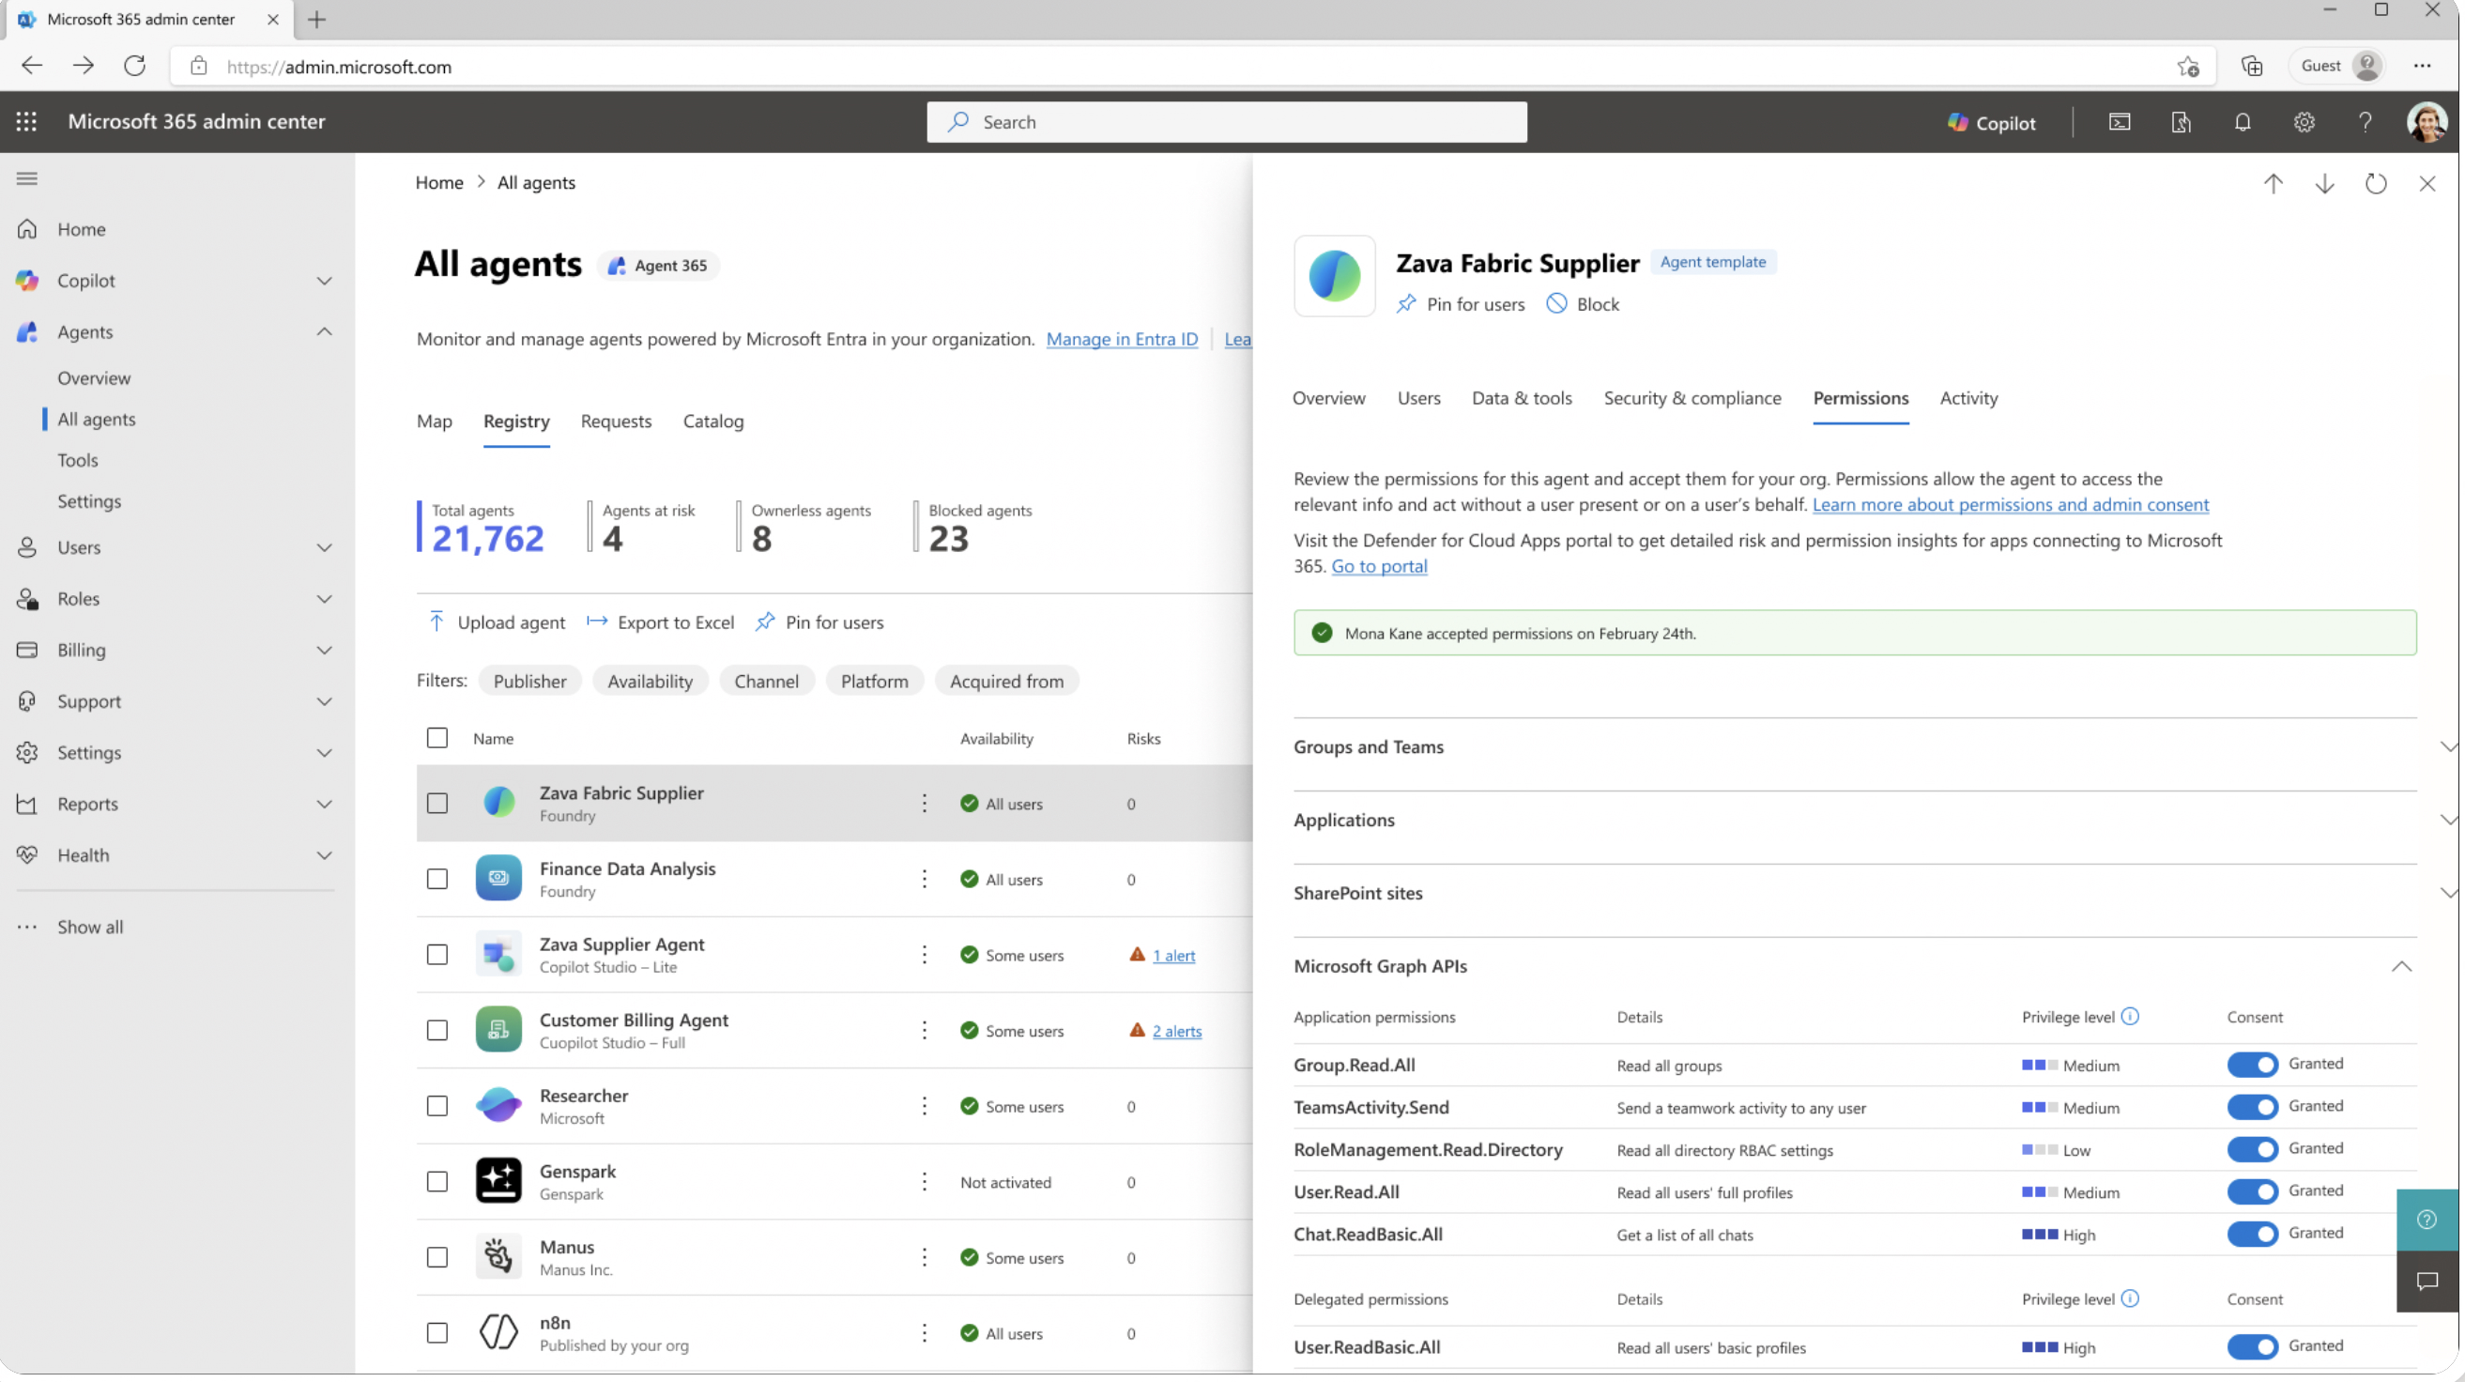Open the Activity tab

pyautogui.click(x=1968, y=398)
